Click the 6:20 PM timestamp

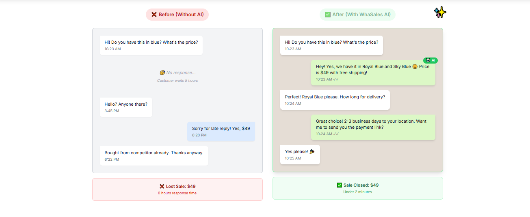click(x=199, y=135)
